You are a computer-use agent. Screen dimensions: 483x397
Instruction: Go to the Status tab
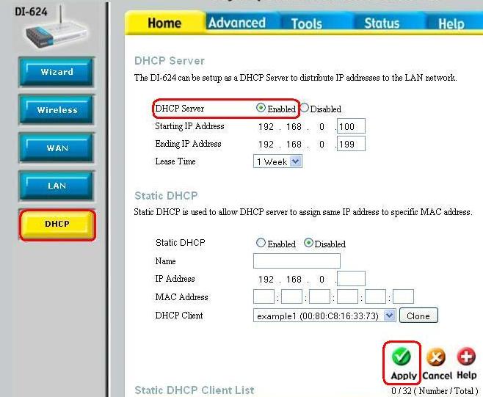pos(382,23)
